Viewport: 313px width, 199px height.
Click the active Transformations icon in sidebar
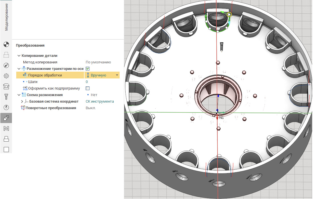[x=6, y=118]
